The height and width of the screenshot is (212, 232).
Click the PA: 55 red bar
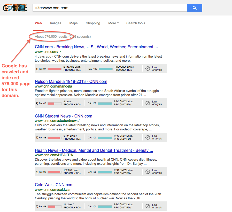coord(55,207)
